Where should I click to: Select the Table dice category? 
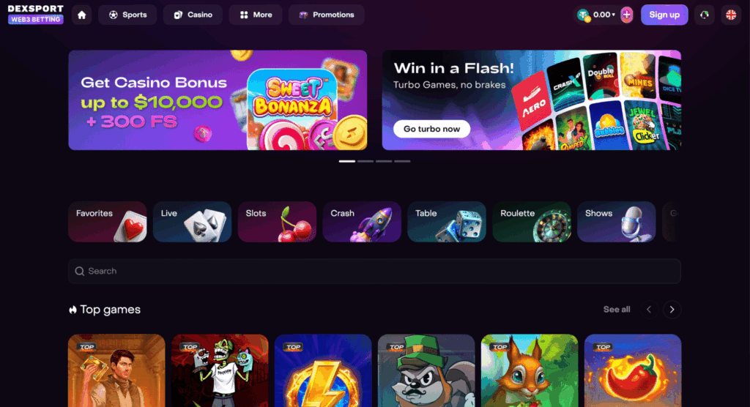pos(447,222)
